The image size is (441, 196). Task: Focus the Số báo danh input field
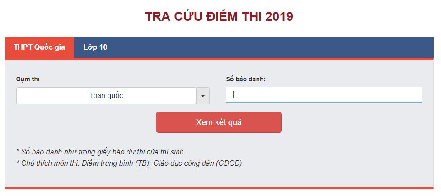324,95
